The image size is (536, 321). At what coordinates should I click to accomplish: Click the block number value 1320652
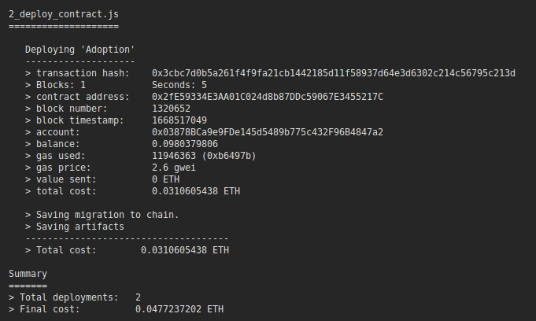(171, 108)
